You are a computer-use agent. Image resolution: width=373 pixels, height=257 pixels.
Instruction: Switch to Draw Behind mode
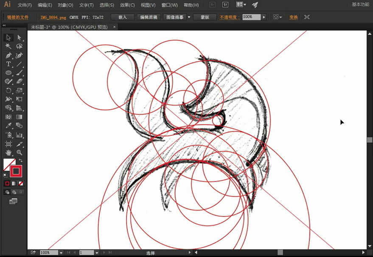[14, 192]
